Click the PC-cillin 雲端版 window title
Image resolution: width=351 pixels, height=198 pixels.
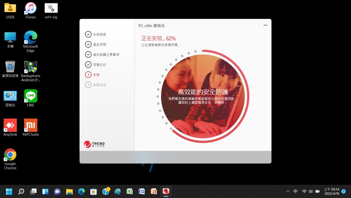click(151, 26)
